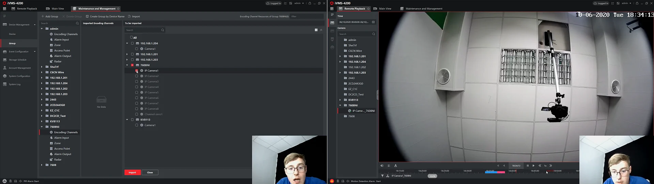Close the Maintenance and Management tab in left window

118,9
